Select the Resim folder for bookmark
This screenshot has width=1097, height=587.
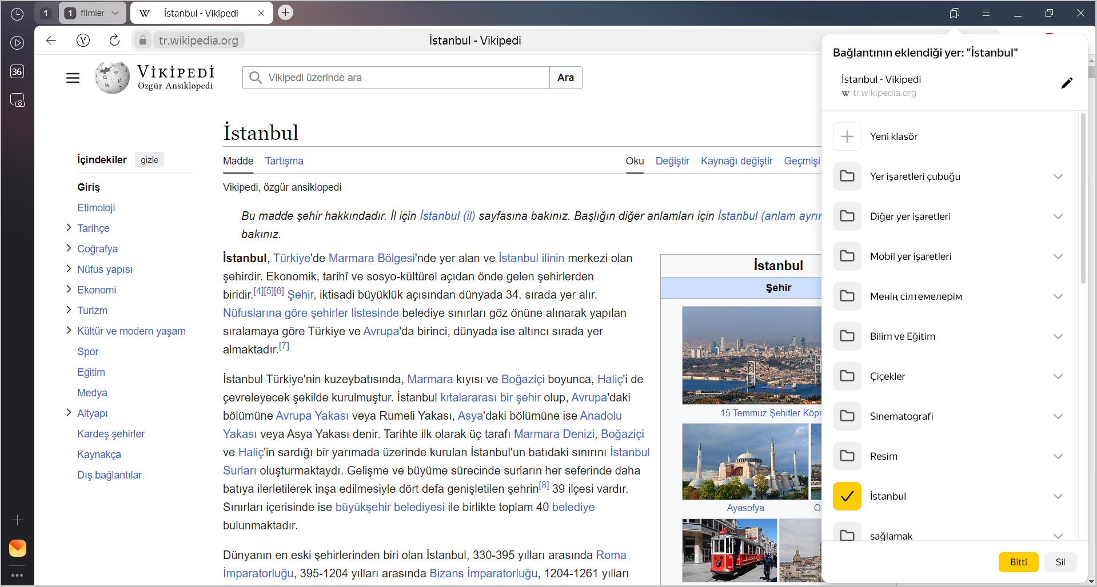pos(847,456)
